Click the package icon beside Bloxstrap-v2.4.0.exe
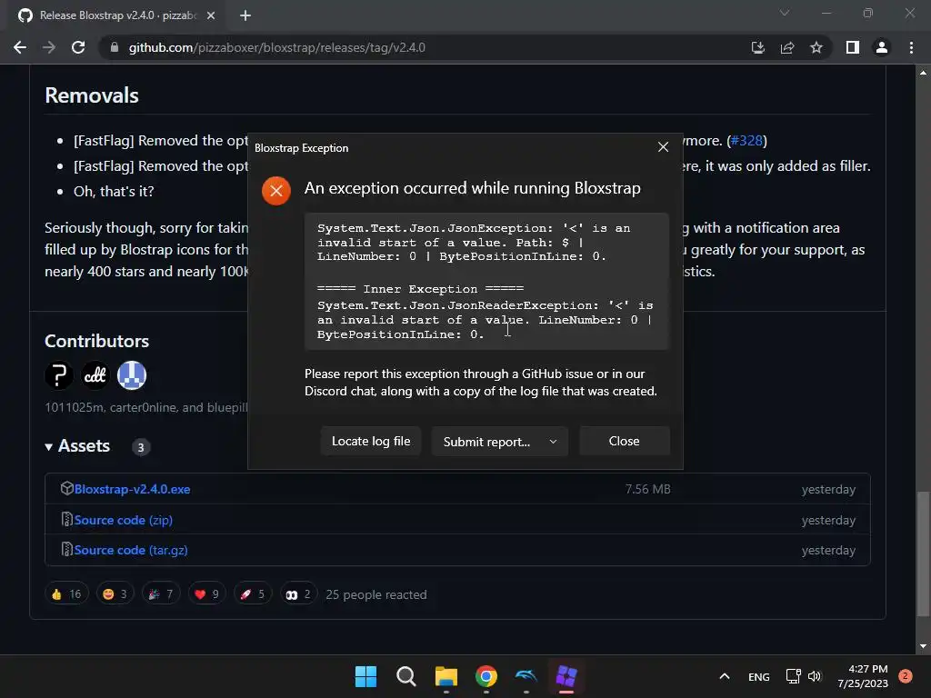This screenshot has height=698, width=931. (x=66, y=488)
